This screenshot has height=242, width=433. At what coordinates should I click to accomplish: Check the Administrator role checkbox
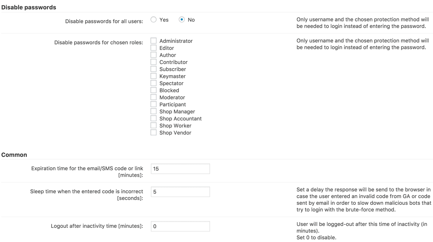(154, 41)
